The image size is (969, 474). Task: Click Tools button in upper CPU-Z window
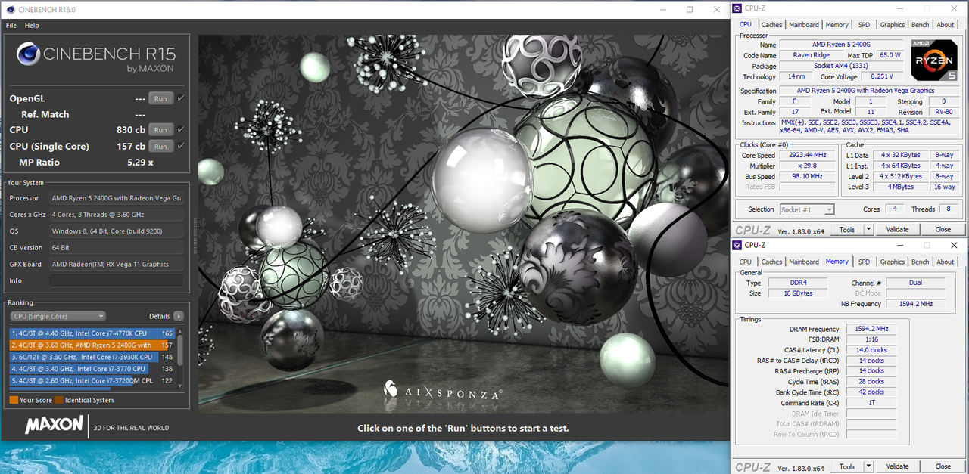(847, 230)
